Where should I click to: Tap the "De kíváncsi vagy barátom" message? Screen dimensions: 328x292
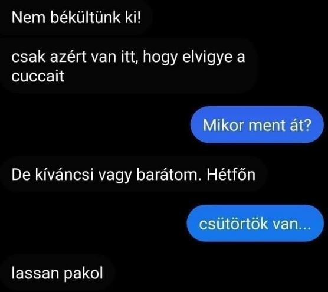tap(133, 175)
